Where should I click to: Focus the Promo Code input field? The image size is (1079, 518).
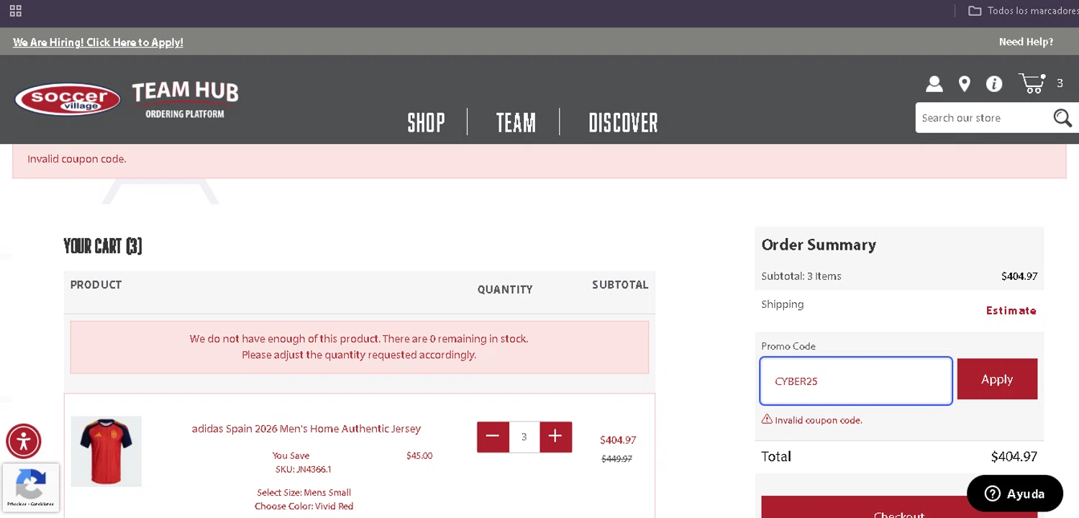856,381
